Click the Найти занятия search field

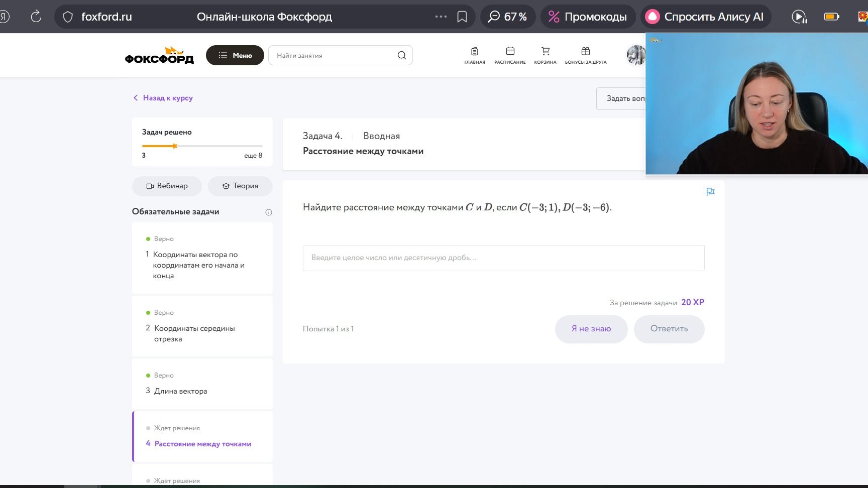[341, 55]
